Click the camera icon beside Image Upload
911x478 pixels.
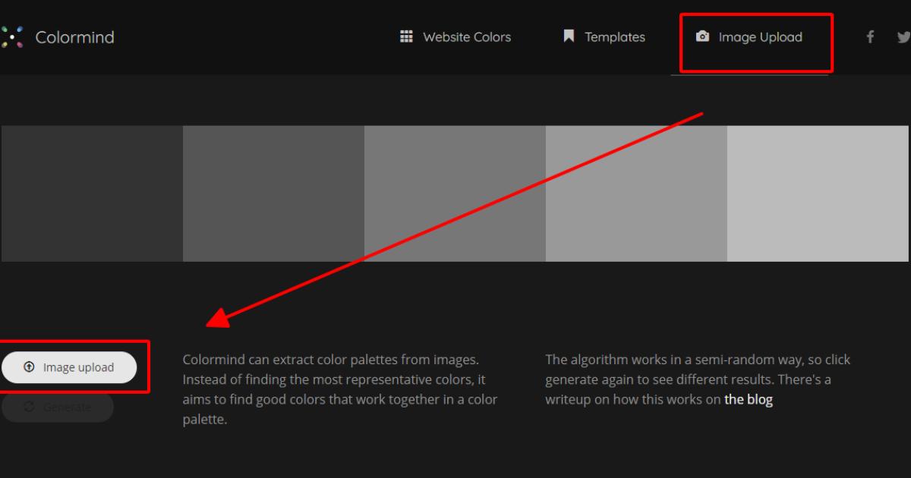pos(703,36)
